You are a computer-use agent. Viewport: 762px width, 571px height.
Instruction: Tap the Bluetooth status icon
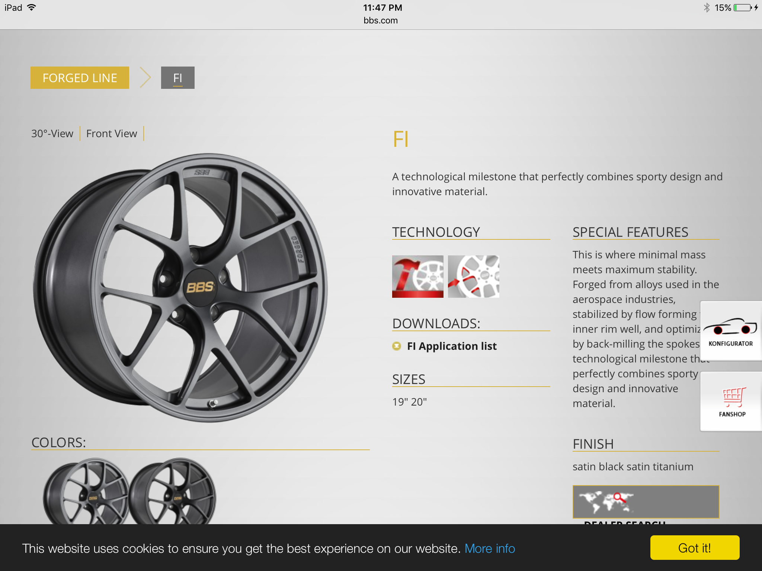pyautogui.click(x=707, y=7)
